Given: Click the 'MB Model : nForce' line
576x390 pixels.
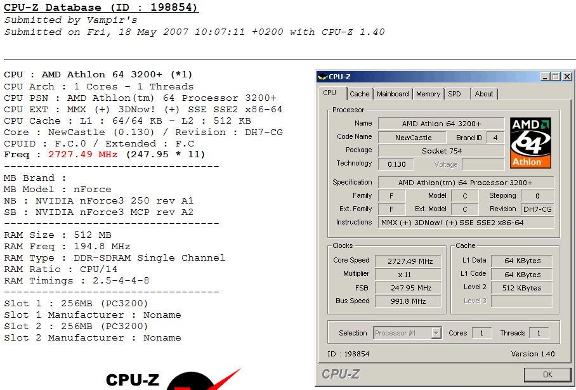Looking at the screenshot, I should (57, 190).
